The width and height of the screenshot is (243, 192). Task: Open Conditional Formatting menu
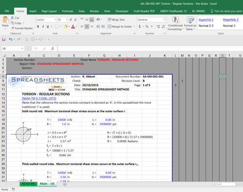[x=175, y=24]
